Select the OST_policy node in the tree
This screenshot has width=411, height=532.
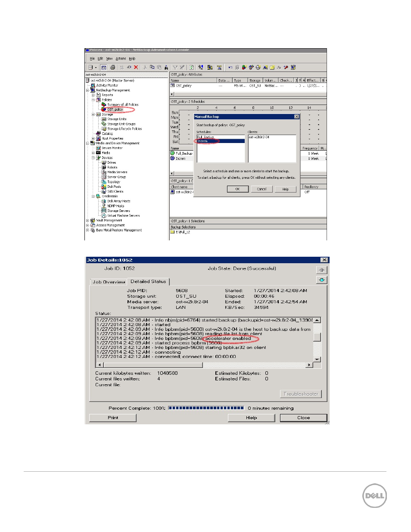coord(115,109)
